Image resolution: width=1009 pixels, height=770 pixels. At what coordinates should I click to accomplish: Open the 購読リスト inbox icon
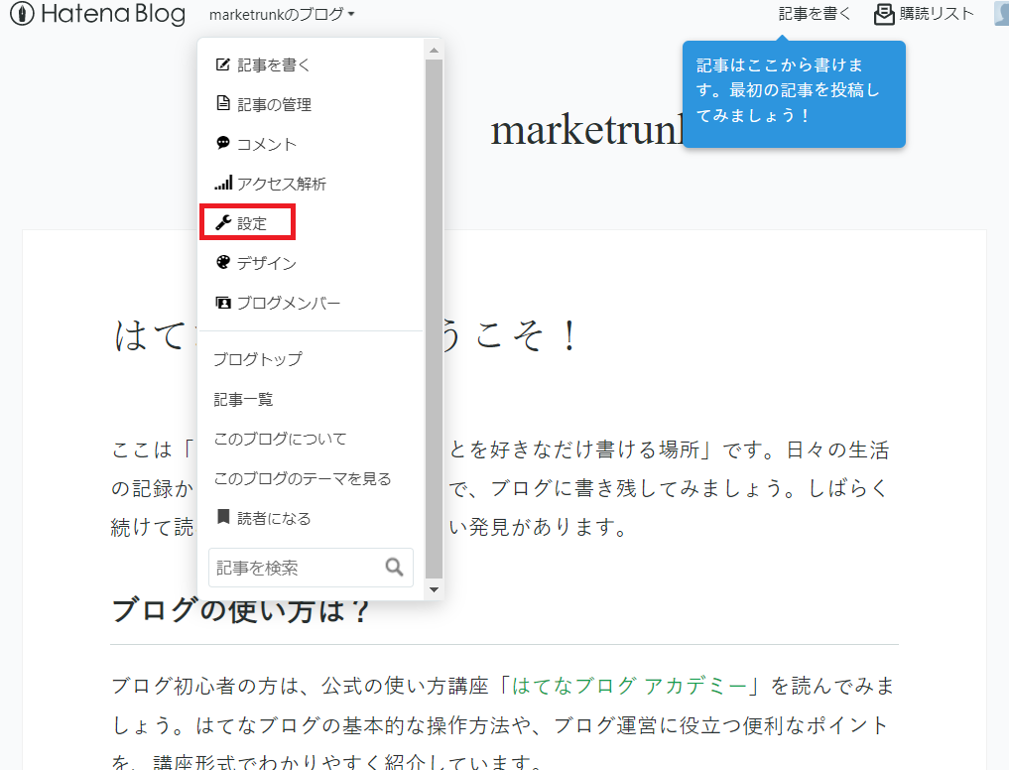click(884, 14)
